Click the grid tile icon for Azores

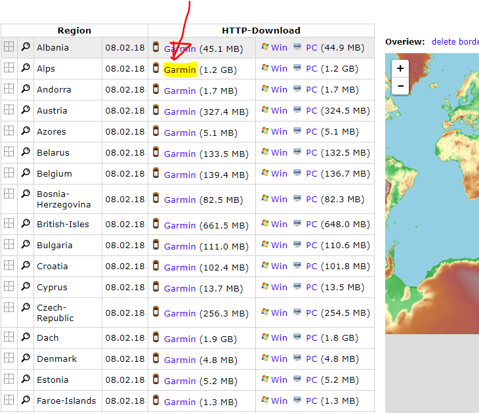[x=9, y=131]
